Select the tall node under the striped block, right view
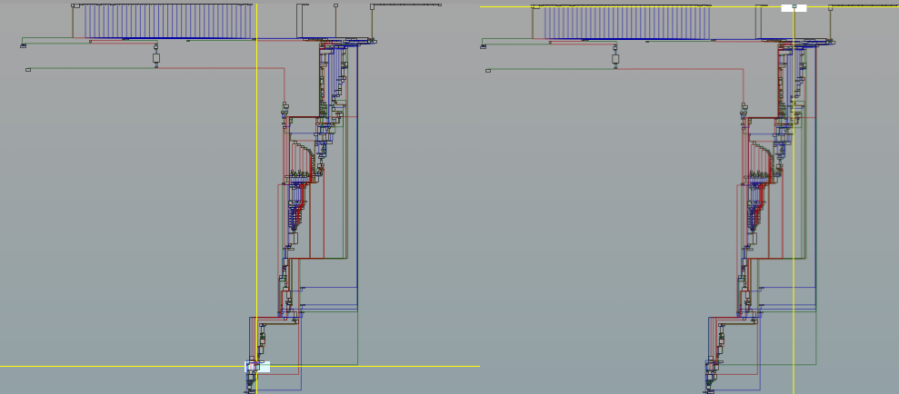The width and height of the screenshot is (899, 394). click(x=615, y=58)
